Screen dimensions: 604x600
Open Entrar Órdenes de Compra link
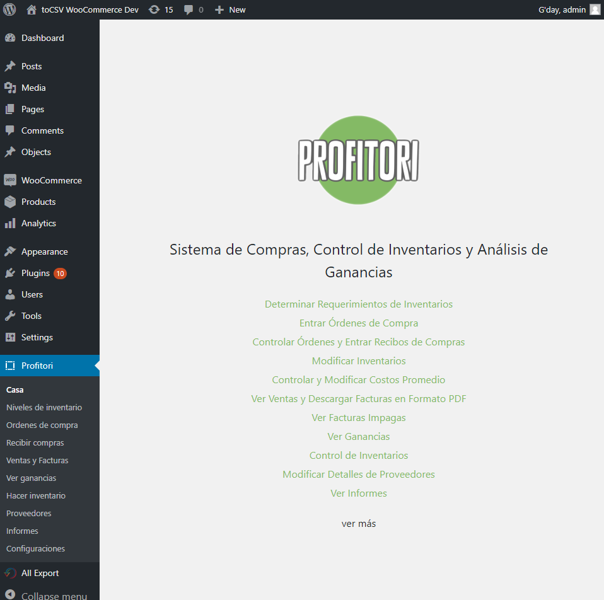[x=359, y=323]
